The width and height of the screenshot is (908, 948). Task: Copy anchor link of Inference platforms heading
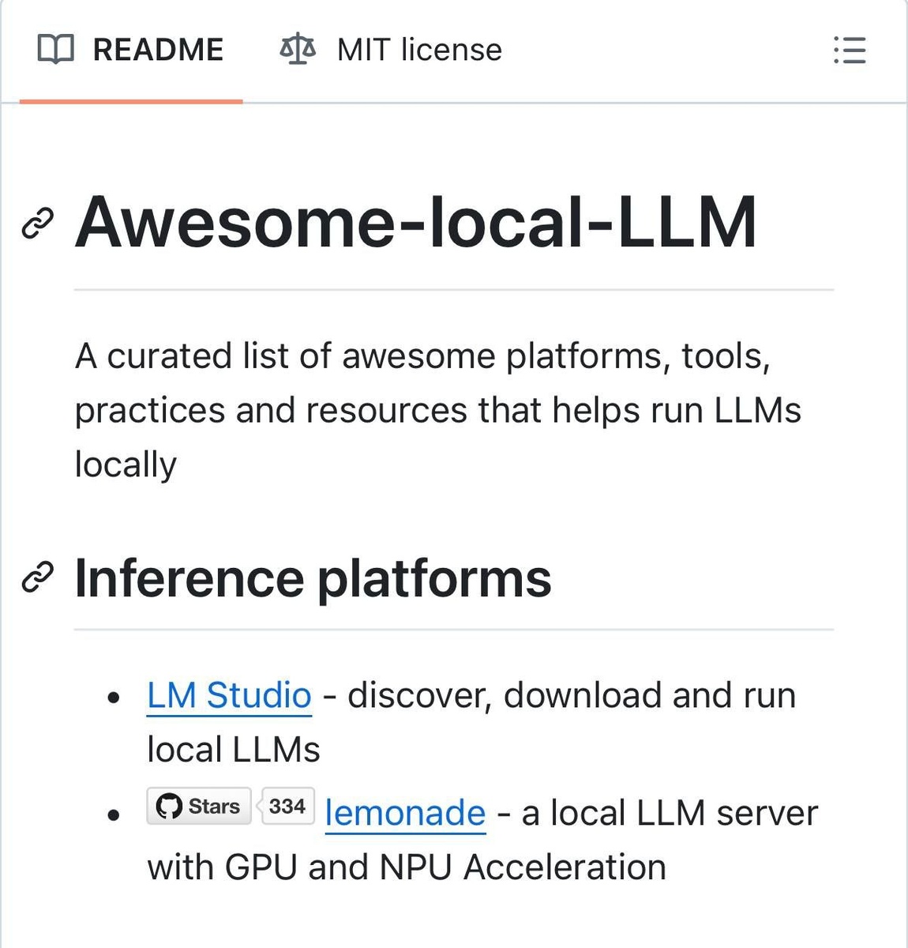(37, 577)
